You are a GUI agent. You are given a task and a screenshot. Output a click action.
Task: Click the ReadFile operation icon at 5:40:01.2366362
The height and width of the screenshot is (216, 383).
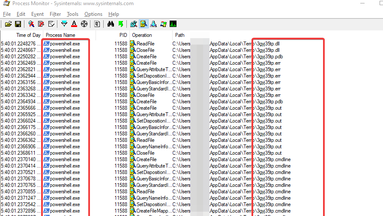click(x=133, y=140)
